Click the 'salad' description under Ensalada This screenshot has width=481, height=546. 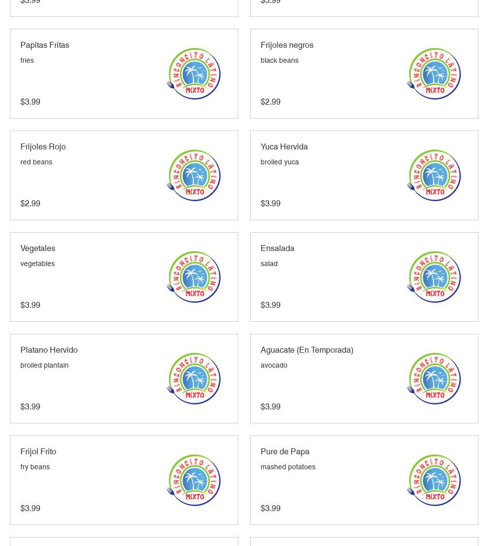[x=269, y=264]
